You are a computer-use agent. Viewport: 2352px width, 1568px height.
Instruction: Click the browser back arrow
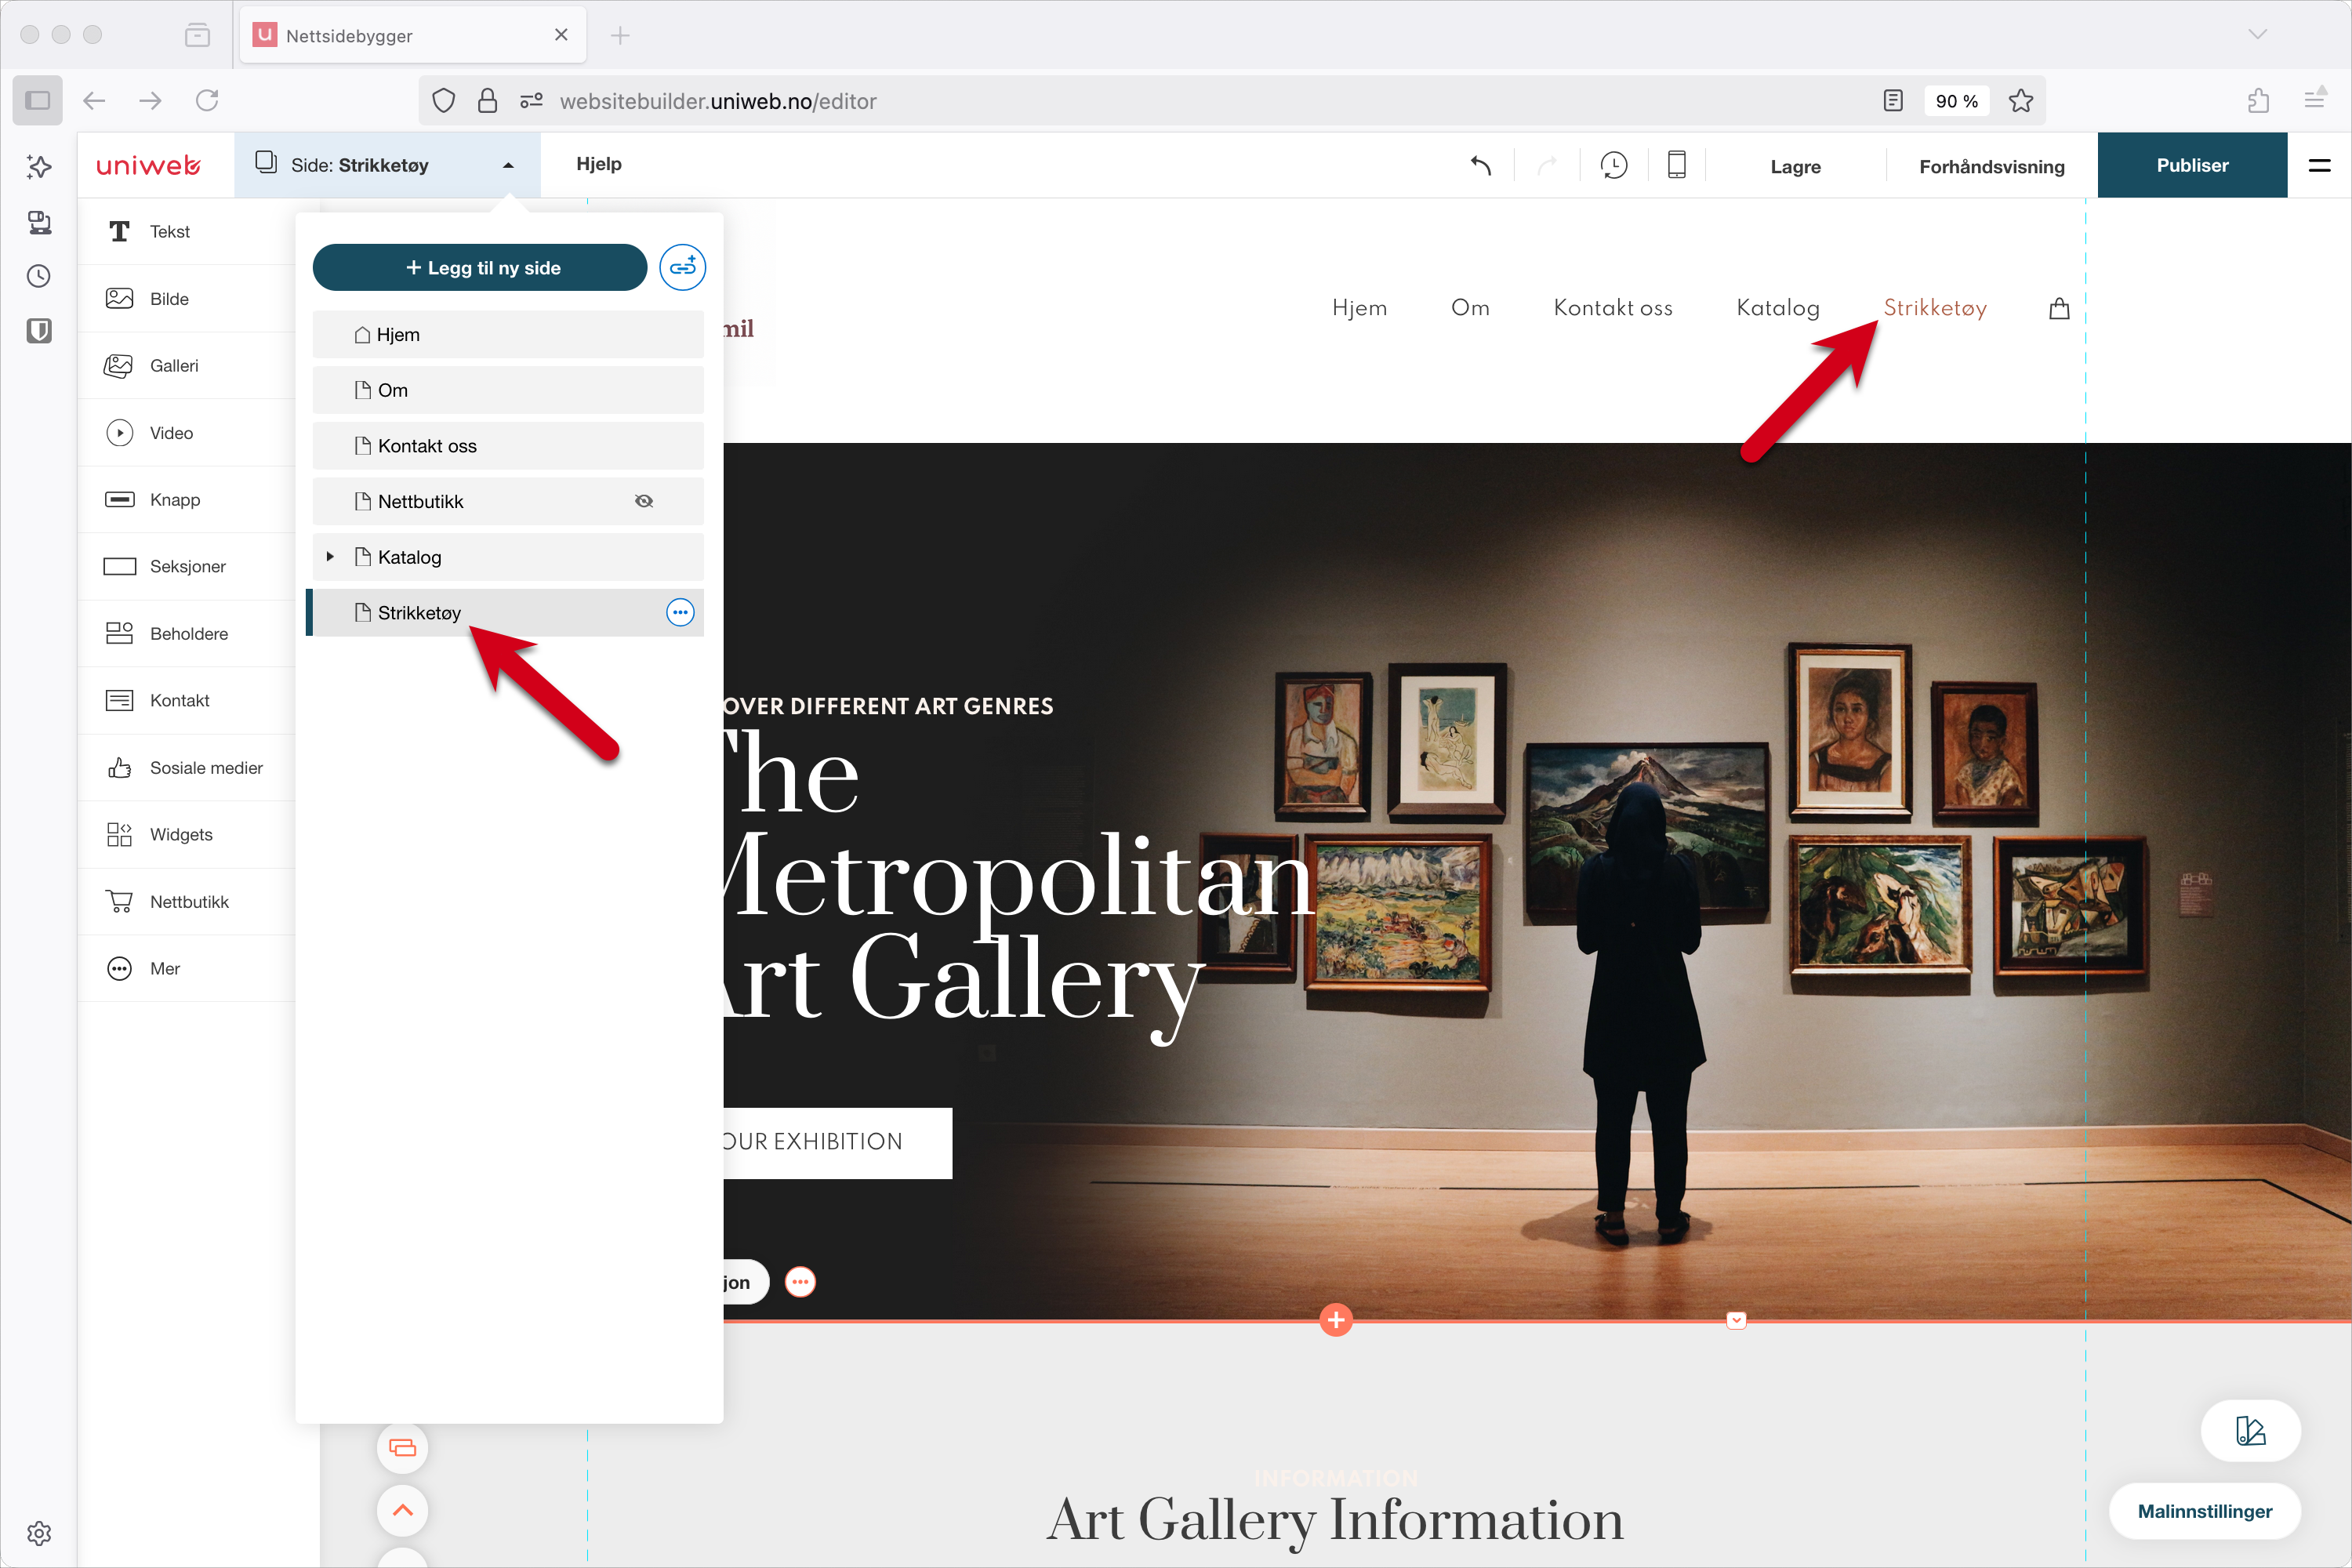94,100
